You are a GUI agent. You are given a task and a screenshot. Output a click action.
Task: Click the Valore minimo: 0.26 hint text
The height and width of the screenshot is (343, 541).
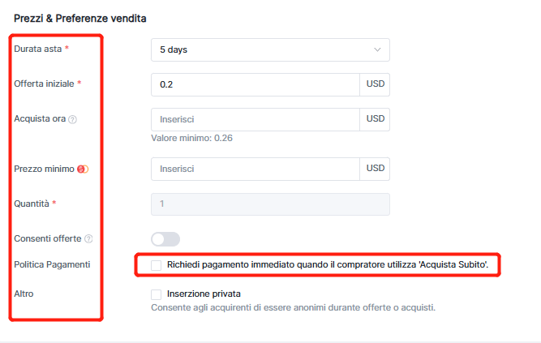[x=191, y=138]
